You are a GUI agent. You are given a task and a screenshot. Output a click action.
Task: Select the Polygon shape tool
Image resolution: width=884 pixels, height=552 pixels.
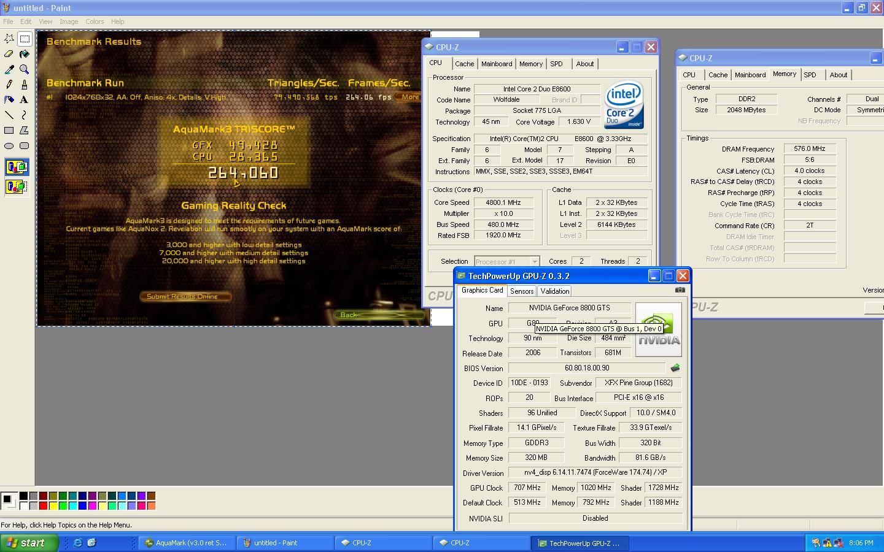pos(25,130)
